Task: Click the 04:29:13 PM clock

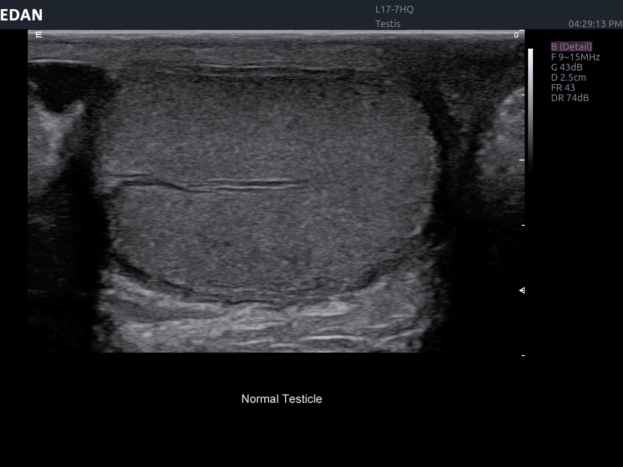Action: [595, 24]
